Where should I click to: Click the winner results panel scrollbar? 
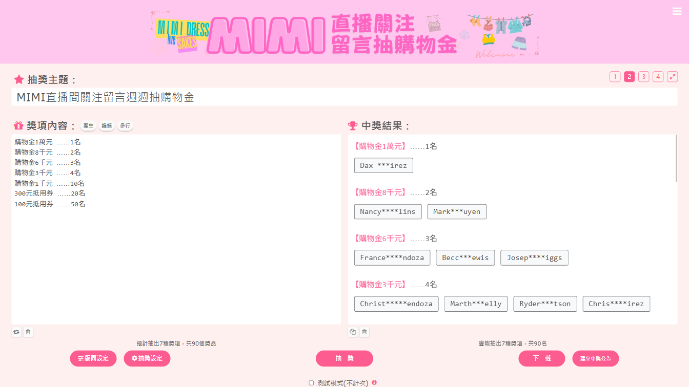676,159
